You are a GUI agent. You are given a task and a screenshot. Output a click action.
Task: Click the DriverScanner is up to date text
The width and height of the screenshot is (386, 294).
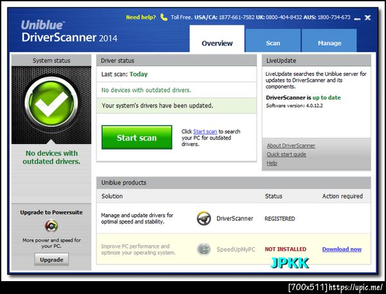[x=303, y=98]
